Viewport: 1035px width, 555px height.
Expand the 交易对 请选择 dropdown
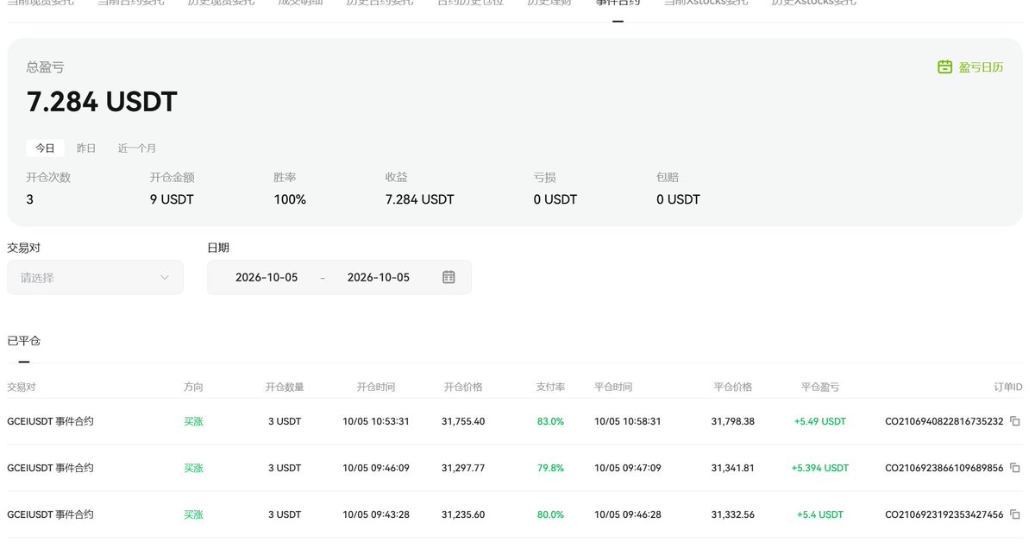95,277
